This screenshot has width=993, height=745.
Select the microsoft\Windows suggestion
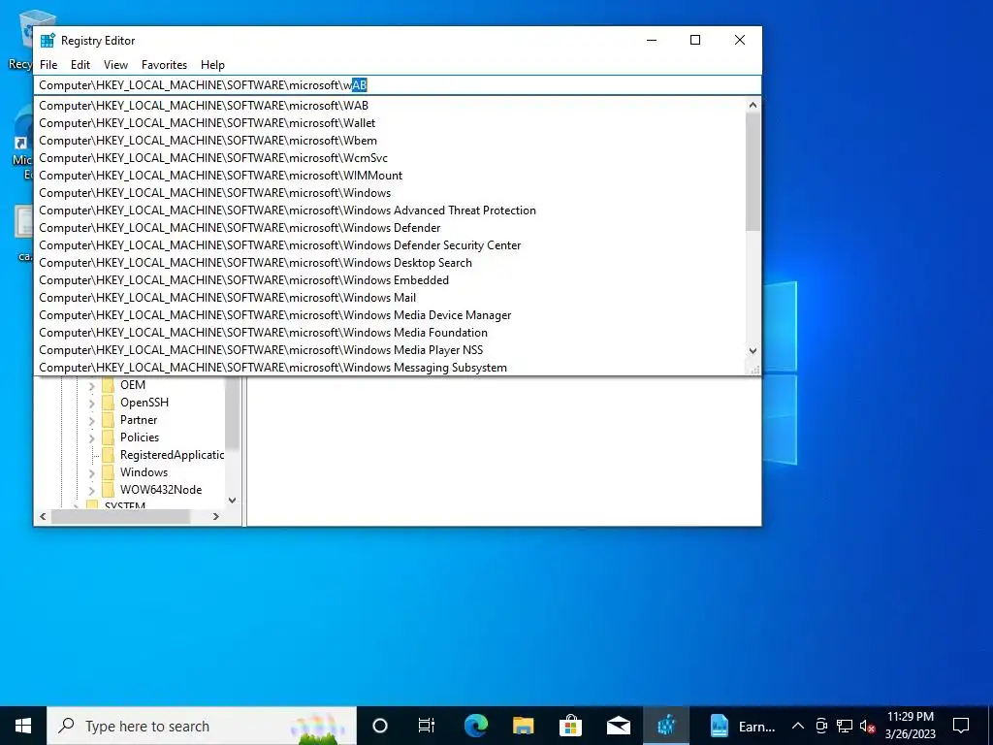[391, 193]
